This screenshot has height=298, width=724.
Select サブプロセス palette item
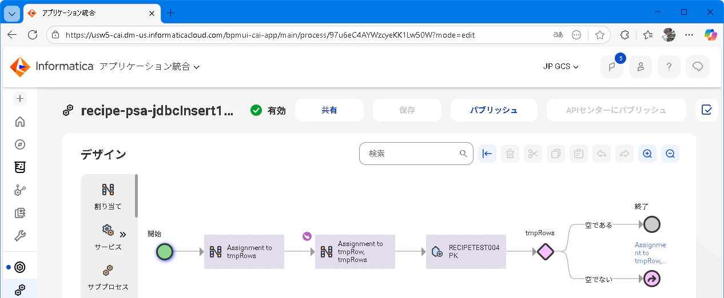[x=108, y=277]
